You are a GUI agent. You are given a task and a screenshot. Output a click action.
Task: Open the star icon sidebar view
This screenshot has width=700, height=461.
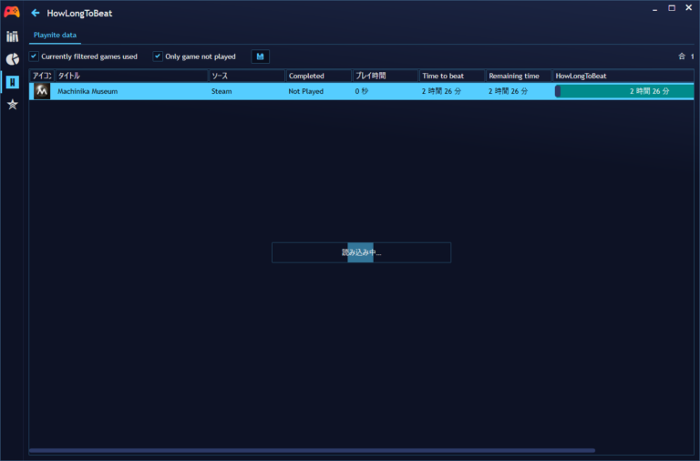(x=12, y=105)
